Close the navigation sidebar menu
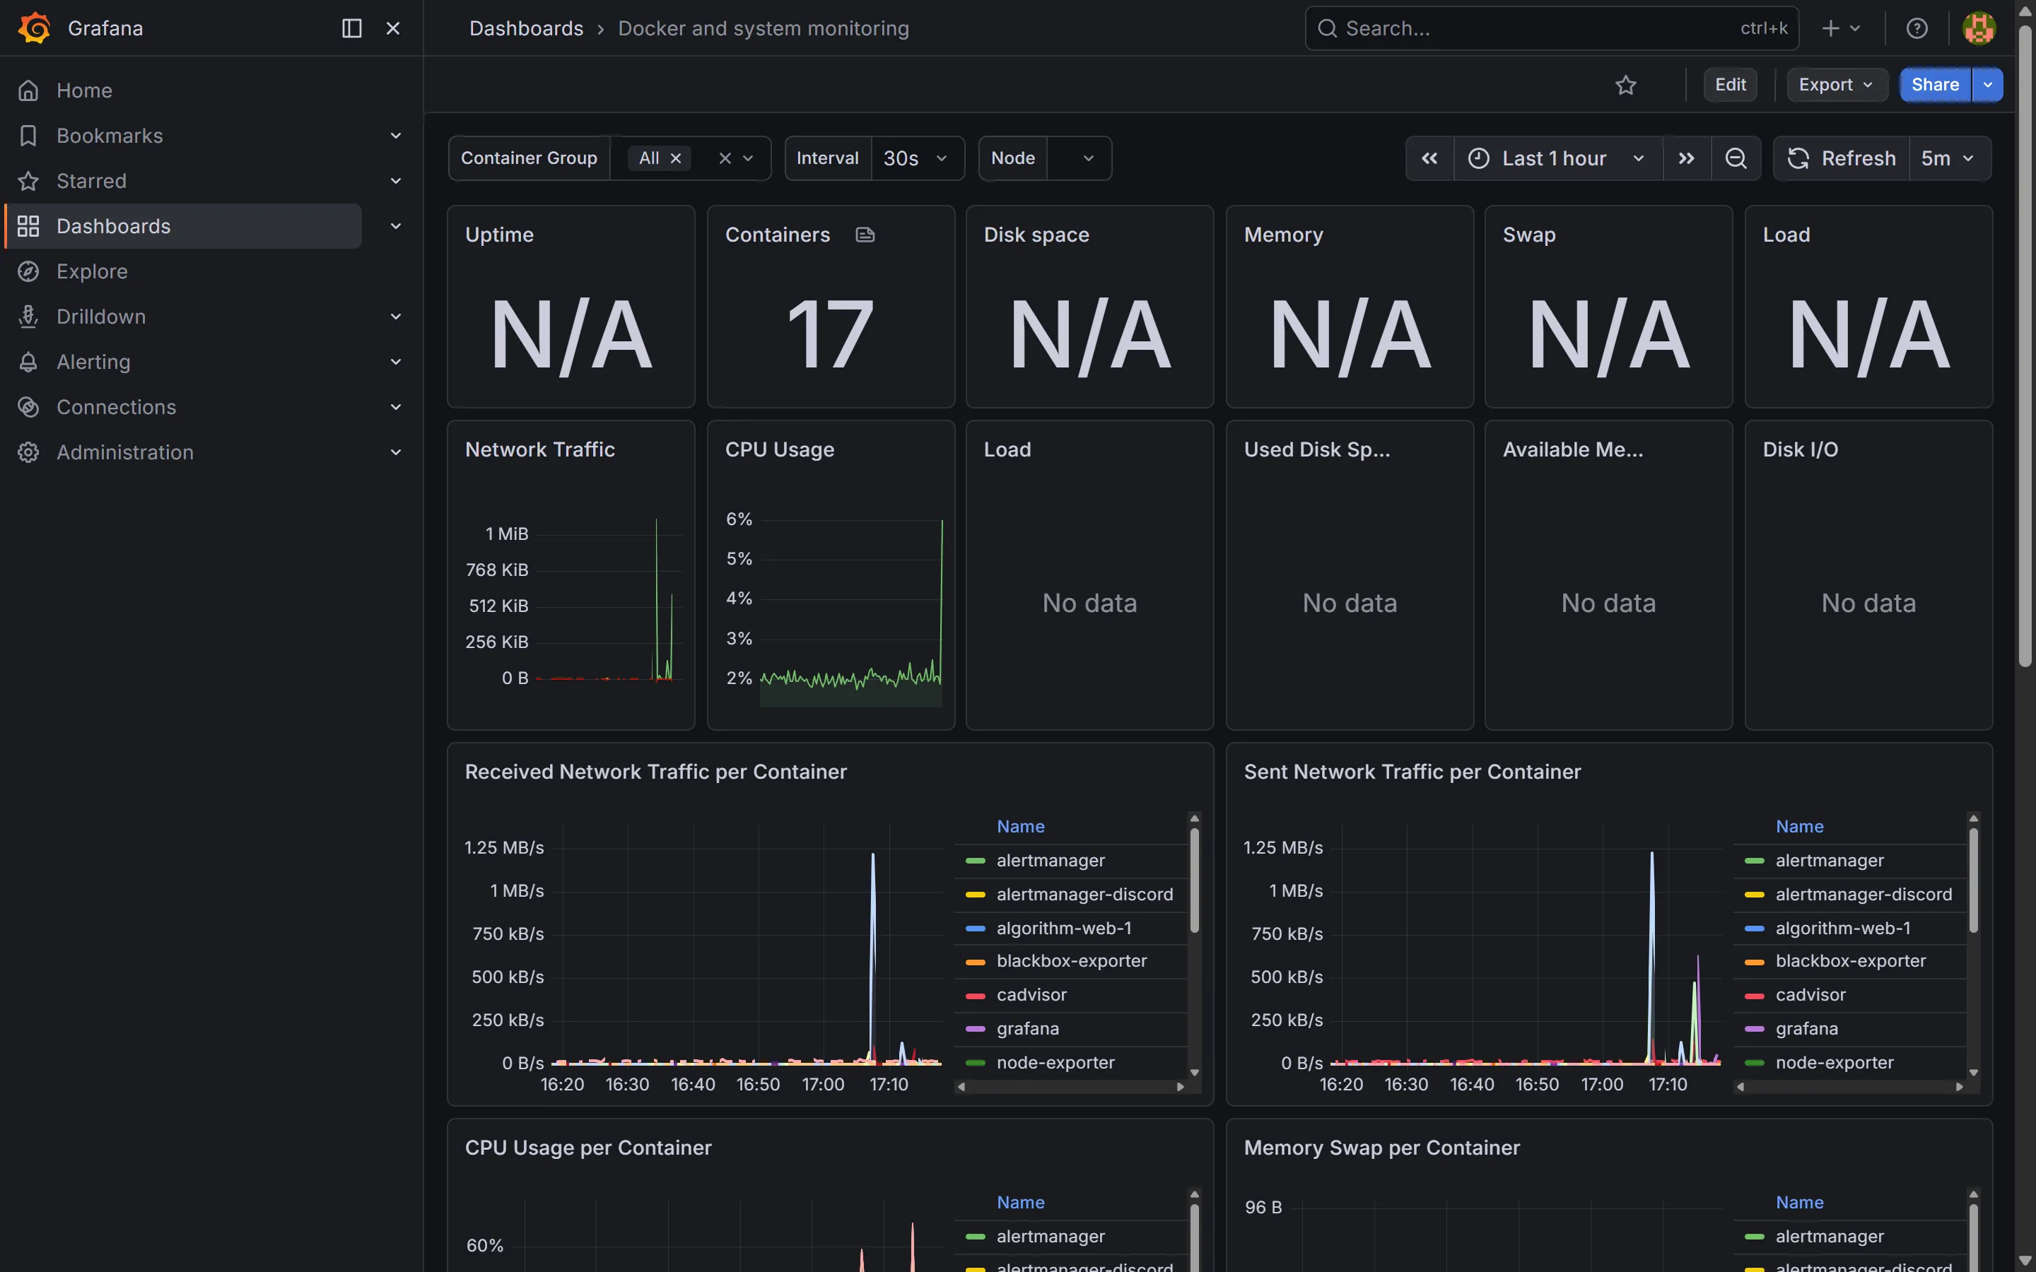2036x1272 pixels. 393,28
